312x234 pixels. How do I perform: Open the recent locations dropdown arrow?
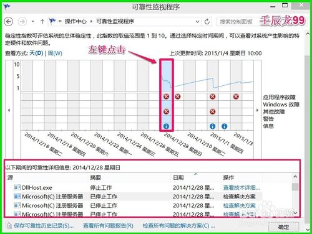32,21
